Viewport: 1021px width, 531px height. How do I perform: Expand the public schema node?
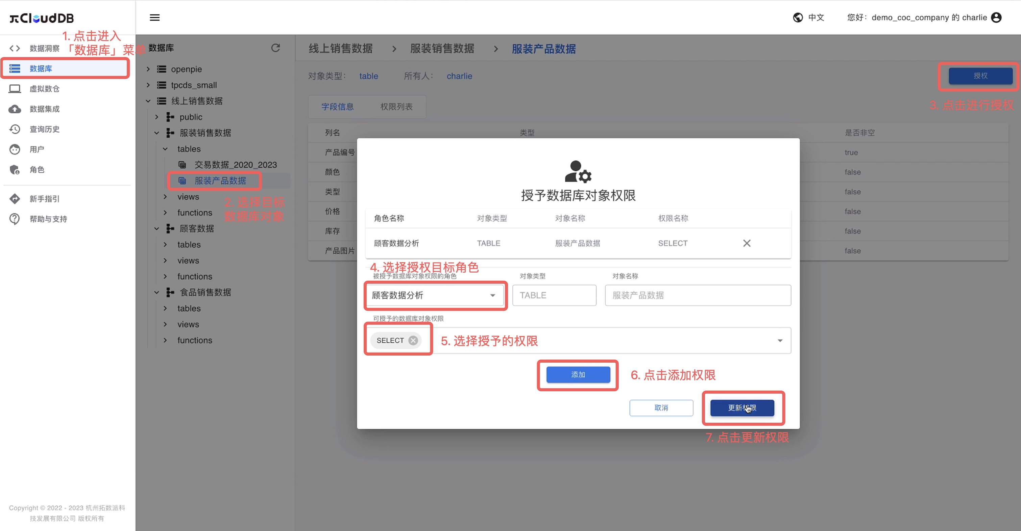tap(156, 117)
